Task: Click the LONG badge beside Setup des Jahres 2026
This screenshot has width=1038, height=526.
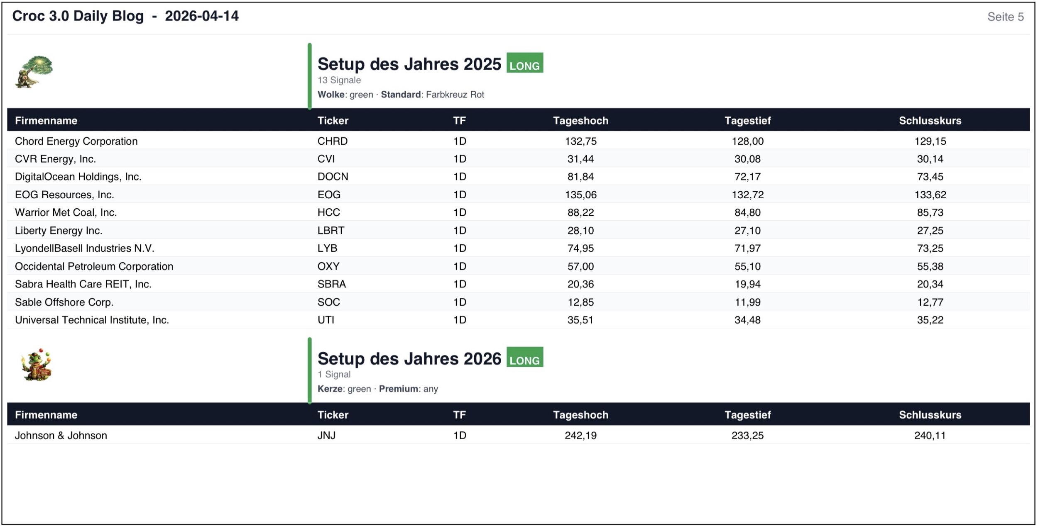Action: click(524, 358)
